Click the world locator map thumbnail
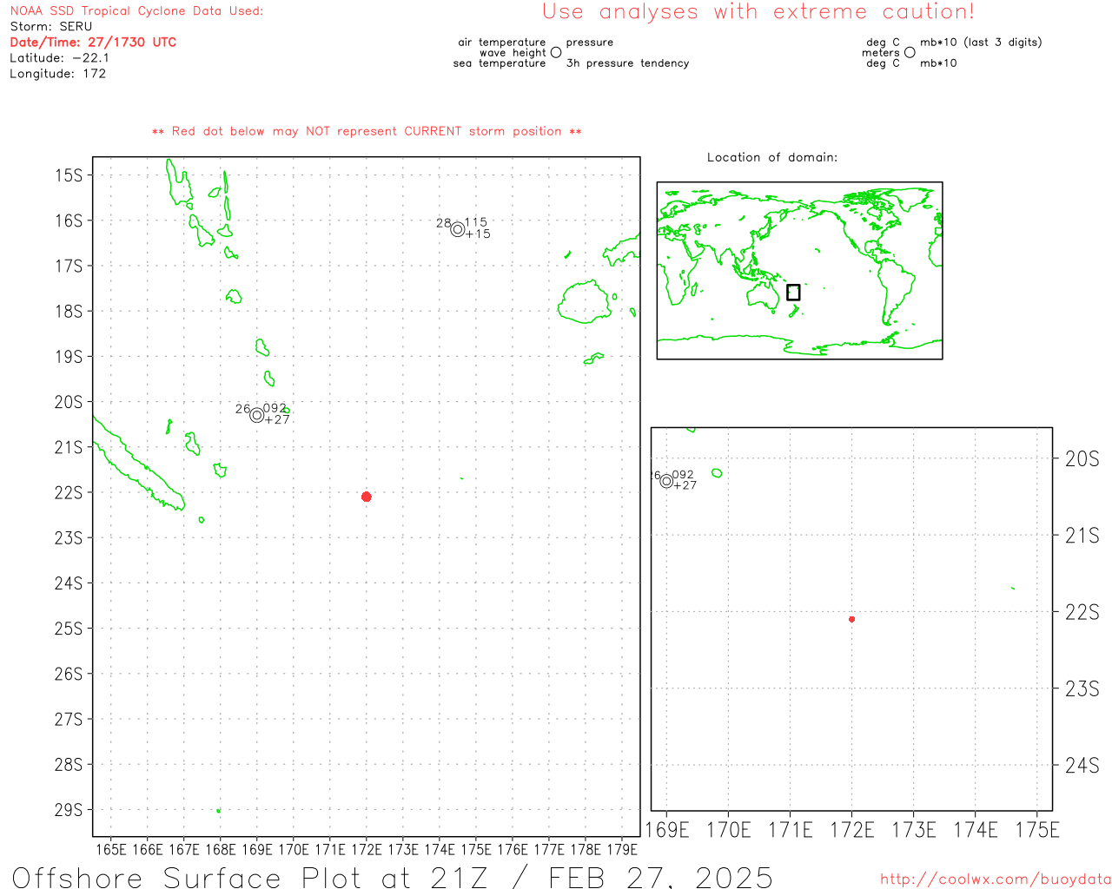1112x889 pixels. (799, 271)
